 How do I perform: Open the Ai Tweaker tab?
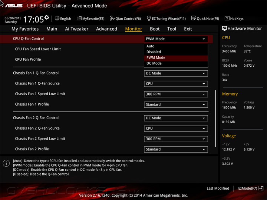tap(77, 29)
